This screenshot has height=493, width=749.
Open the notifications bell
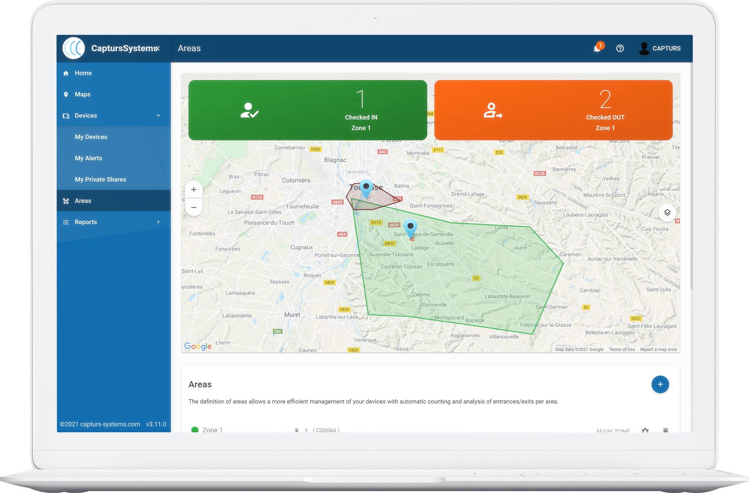[x=597, y=48]
